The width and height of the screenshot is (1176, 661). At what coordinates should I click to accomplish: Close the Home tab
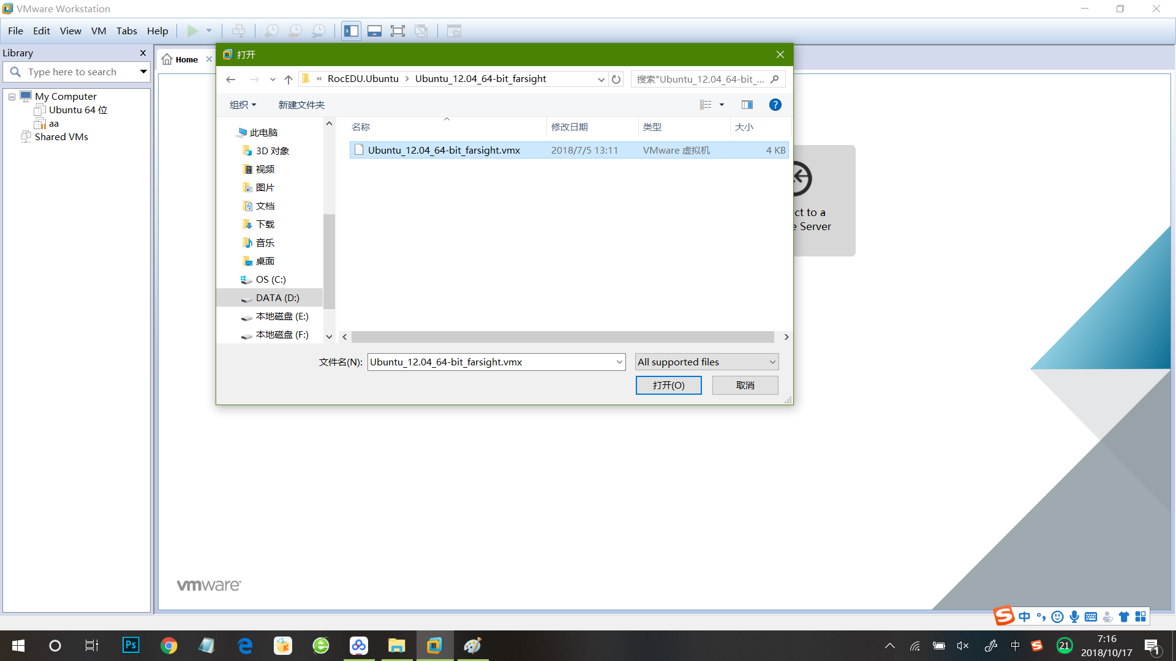tap(209, 59)
